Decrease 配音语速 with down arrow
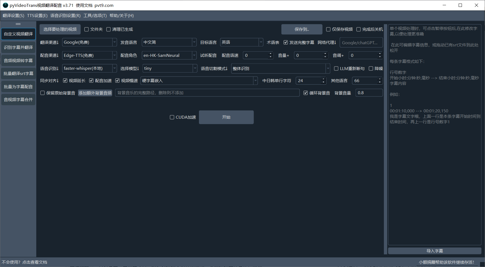The image size is (485, 267). (270, 57)
